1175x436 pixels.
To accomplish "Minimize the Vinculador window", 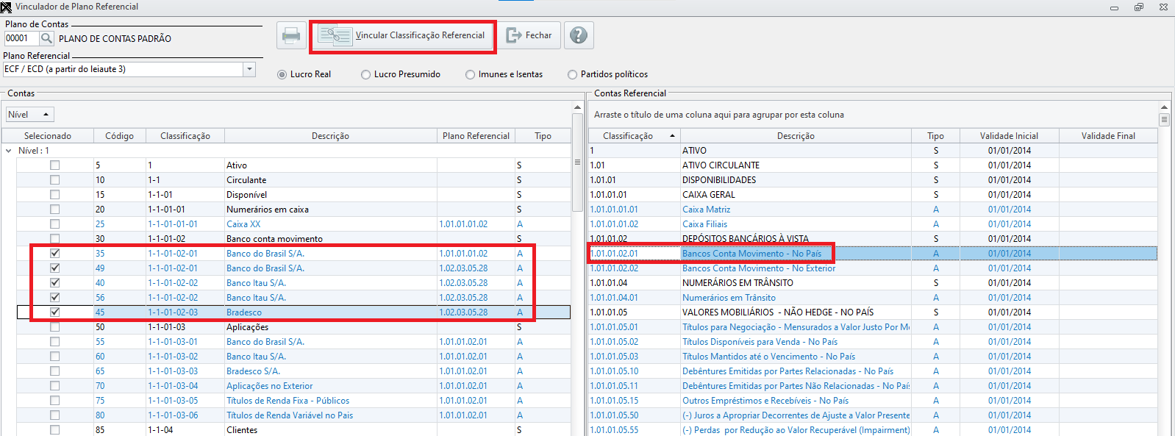I will point(1114,7).
